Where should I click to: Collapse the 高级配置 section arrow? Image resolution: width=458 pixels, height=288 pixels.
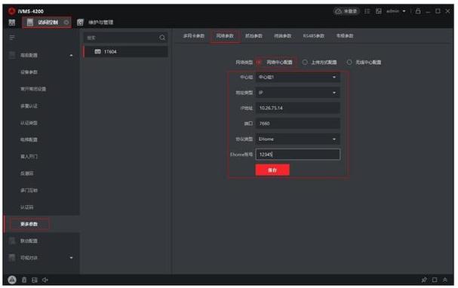71,56
